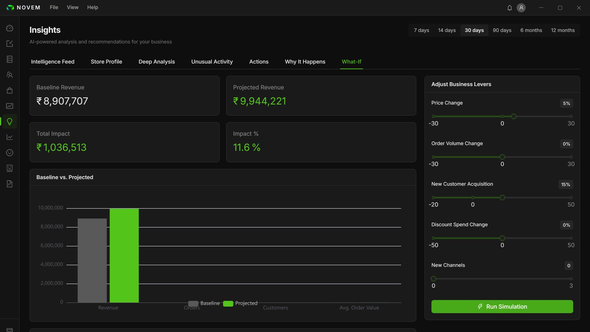Click the Price Change slider handle
This screenshot has height=332, width=590.
point(514,117)
